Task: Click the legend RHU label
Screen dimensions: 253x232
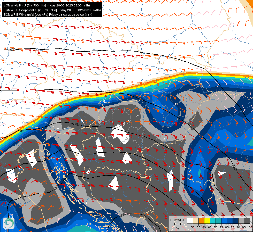Action: [x=178, y=224]
